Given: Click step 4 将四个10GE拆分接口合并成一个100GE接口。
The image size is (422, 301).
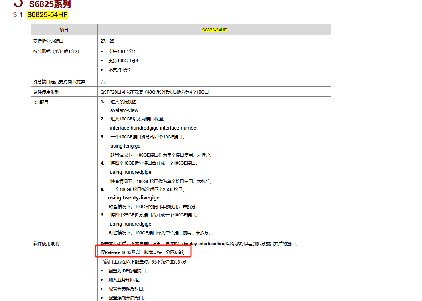Looking at the screenshot, I should [154, 163].
